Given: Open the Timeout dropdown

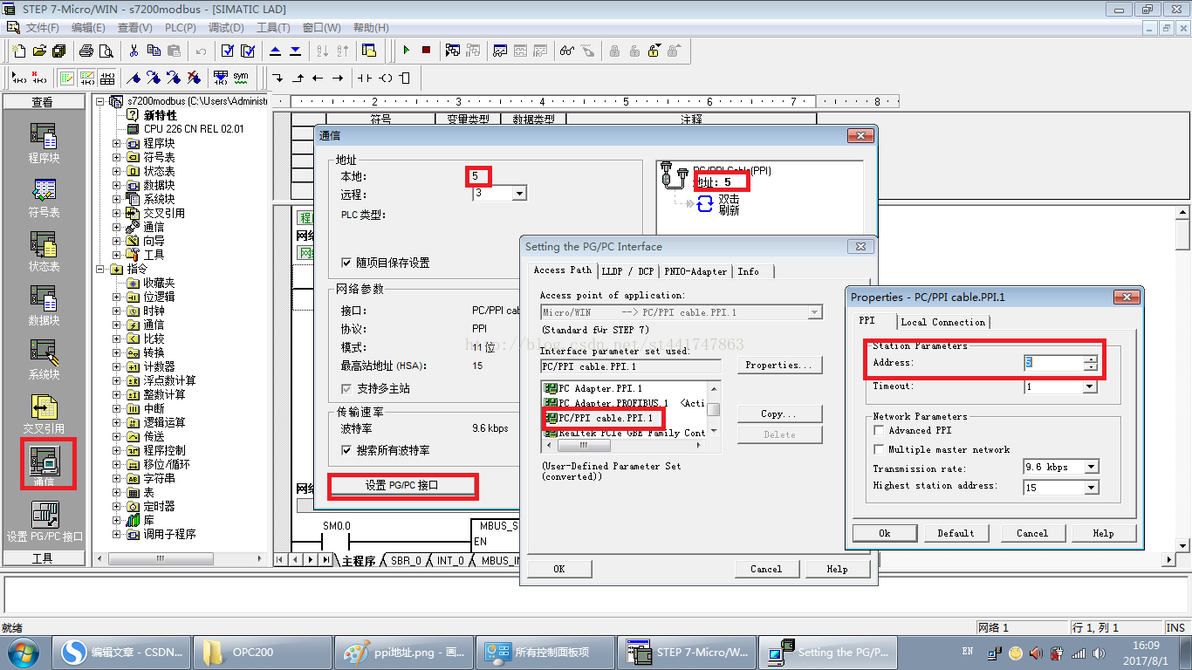Looking at the screenshot, I should (1090, 386).
